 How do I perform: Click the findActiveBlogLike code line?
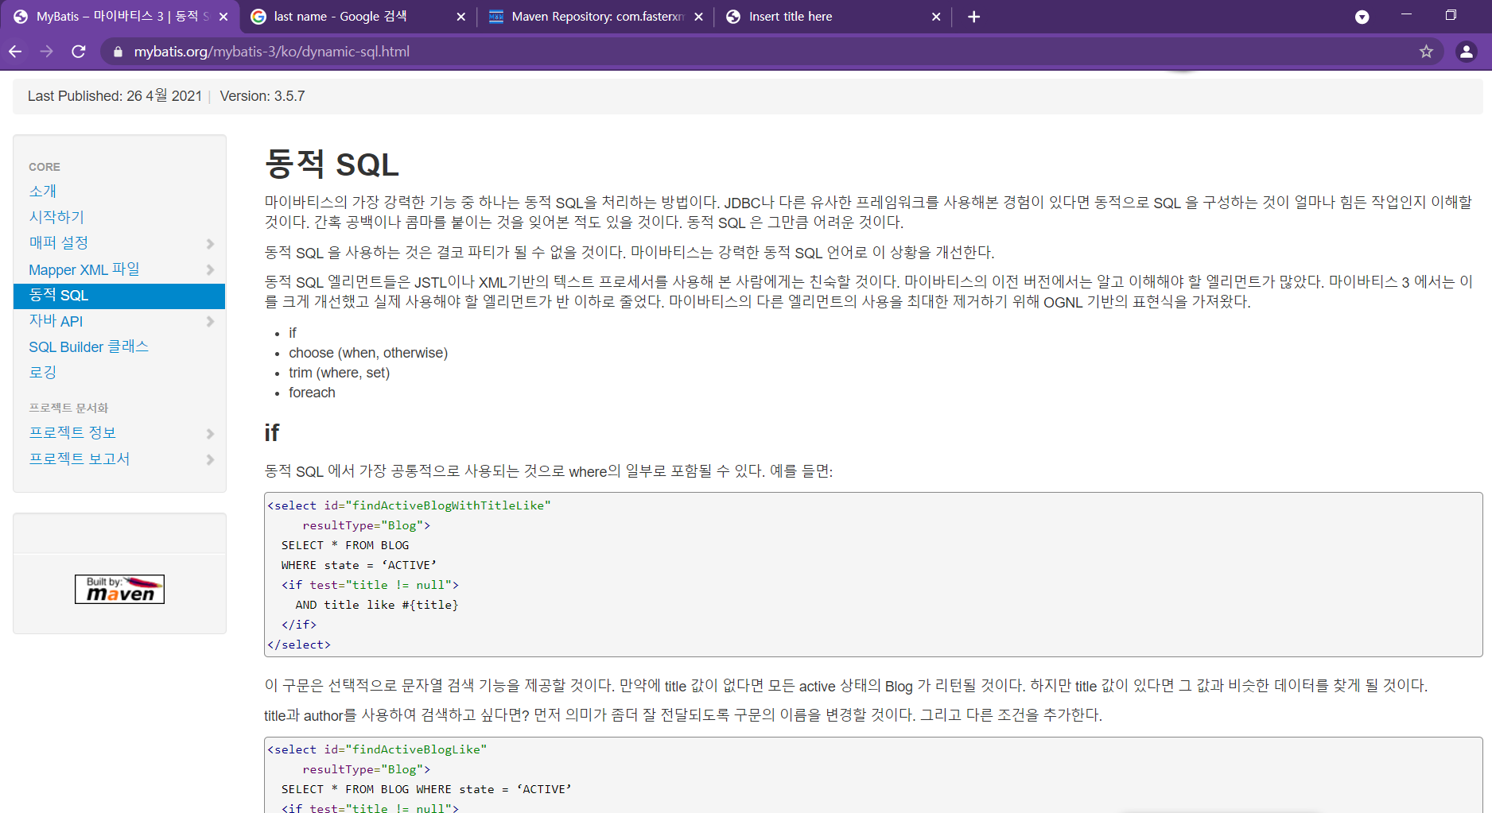(x=378, y=749)
